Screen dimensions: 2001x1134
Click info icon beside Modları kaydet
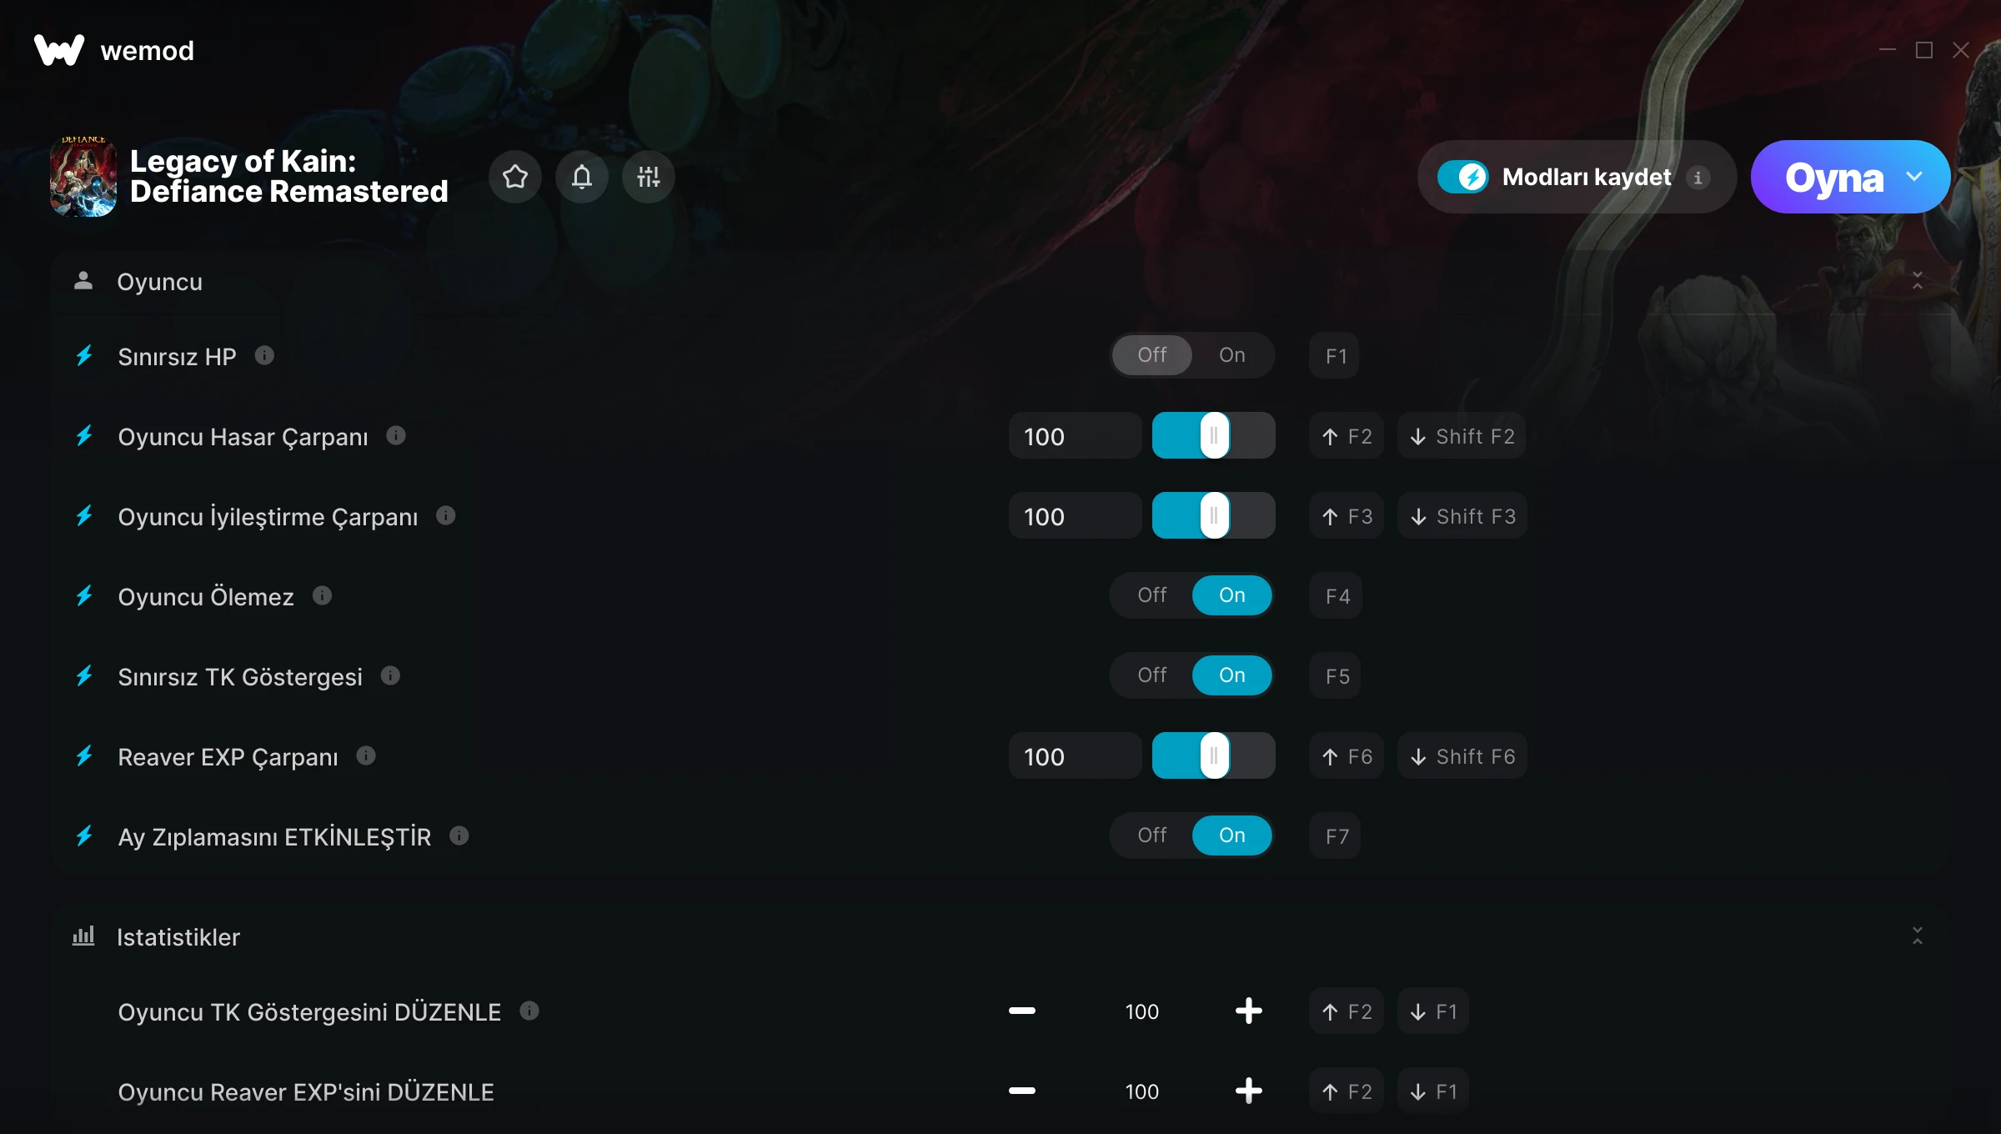[x=1698, y=177]
